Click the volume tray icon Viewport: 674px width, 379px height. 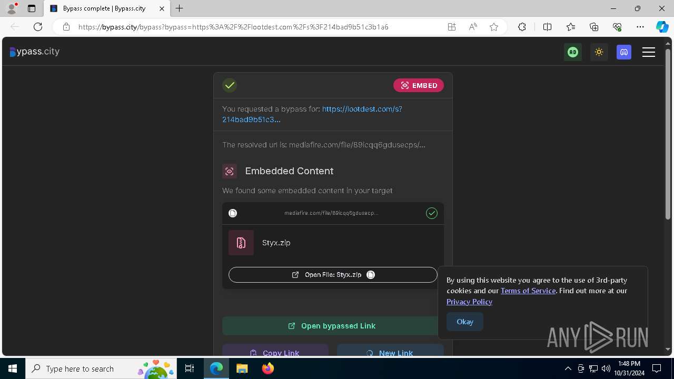pos(606,368)
